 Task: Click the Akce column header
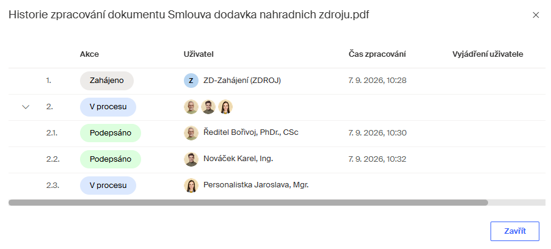pos(89,54)
